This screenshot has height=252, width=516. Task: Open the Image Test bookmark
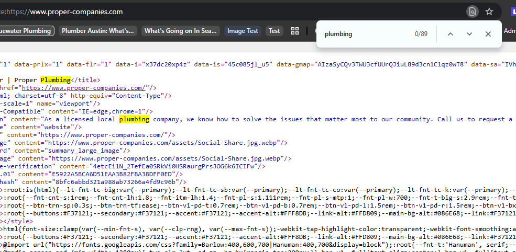[243, 31]
